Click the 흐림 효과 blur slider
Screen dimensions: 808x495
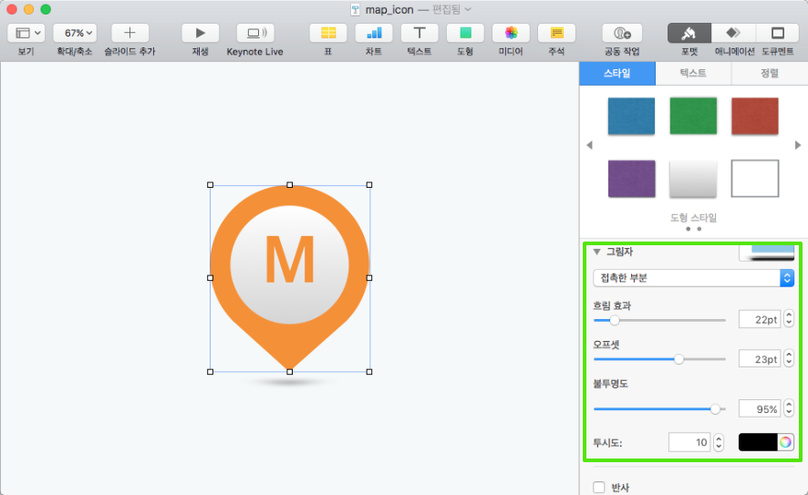click(x=659, y=320)
